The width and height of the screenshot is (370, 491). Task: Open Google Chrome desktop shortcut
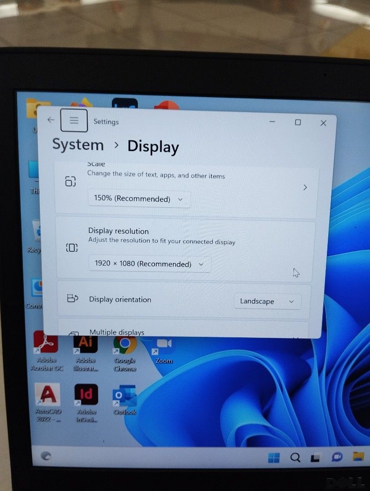(x=125, y=353)
